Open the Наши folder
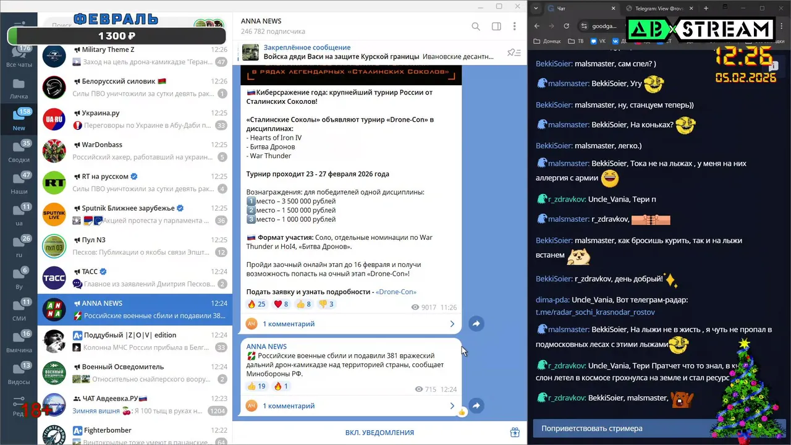 coord(19,184)
